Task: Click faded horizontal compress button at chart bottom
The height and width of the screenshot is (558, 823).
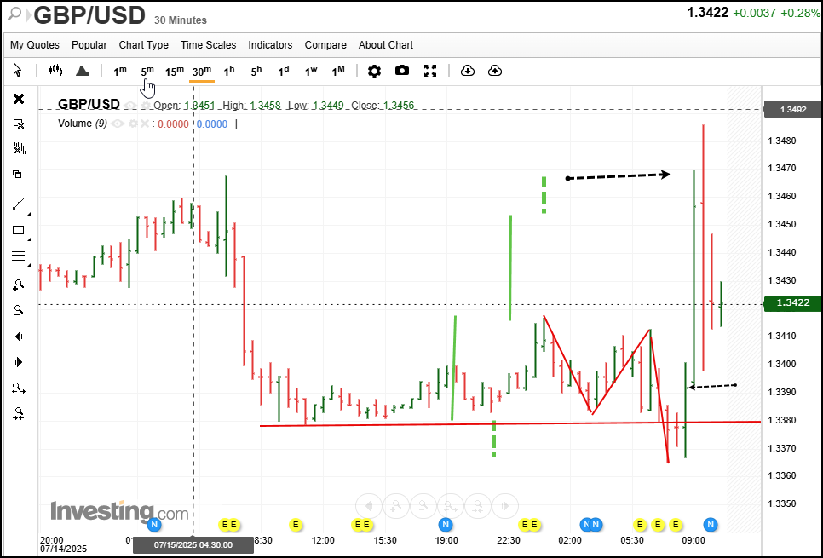Action: click(478, 506)
